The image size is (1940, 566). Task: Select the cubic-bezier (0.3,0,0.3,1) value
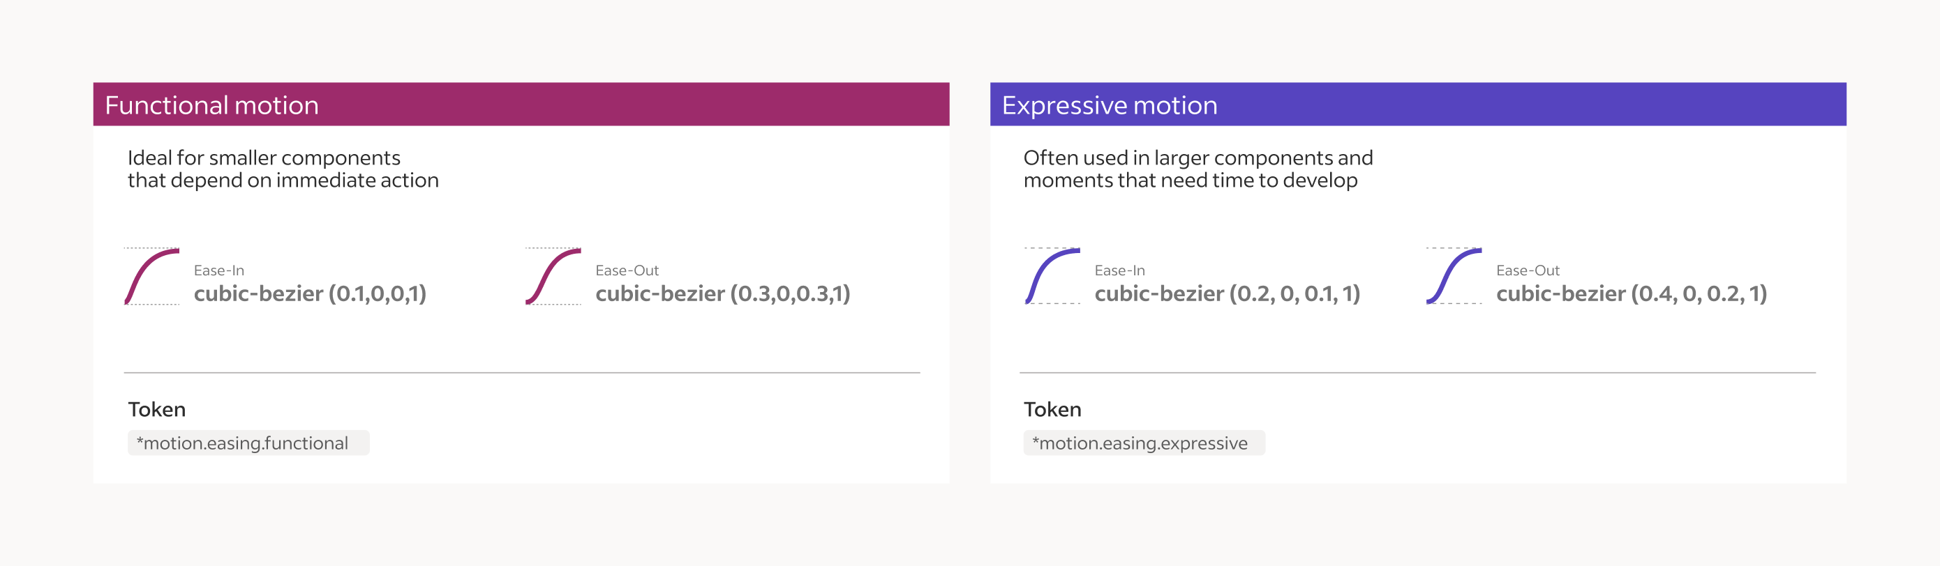coord(722,293)
